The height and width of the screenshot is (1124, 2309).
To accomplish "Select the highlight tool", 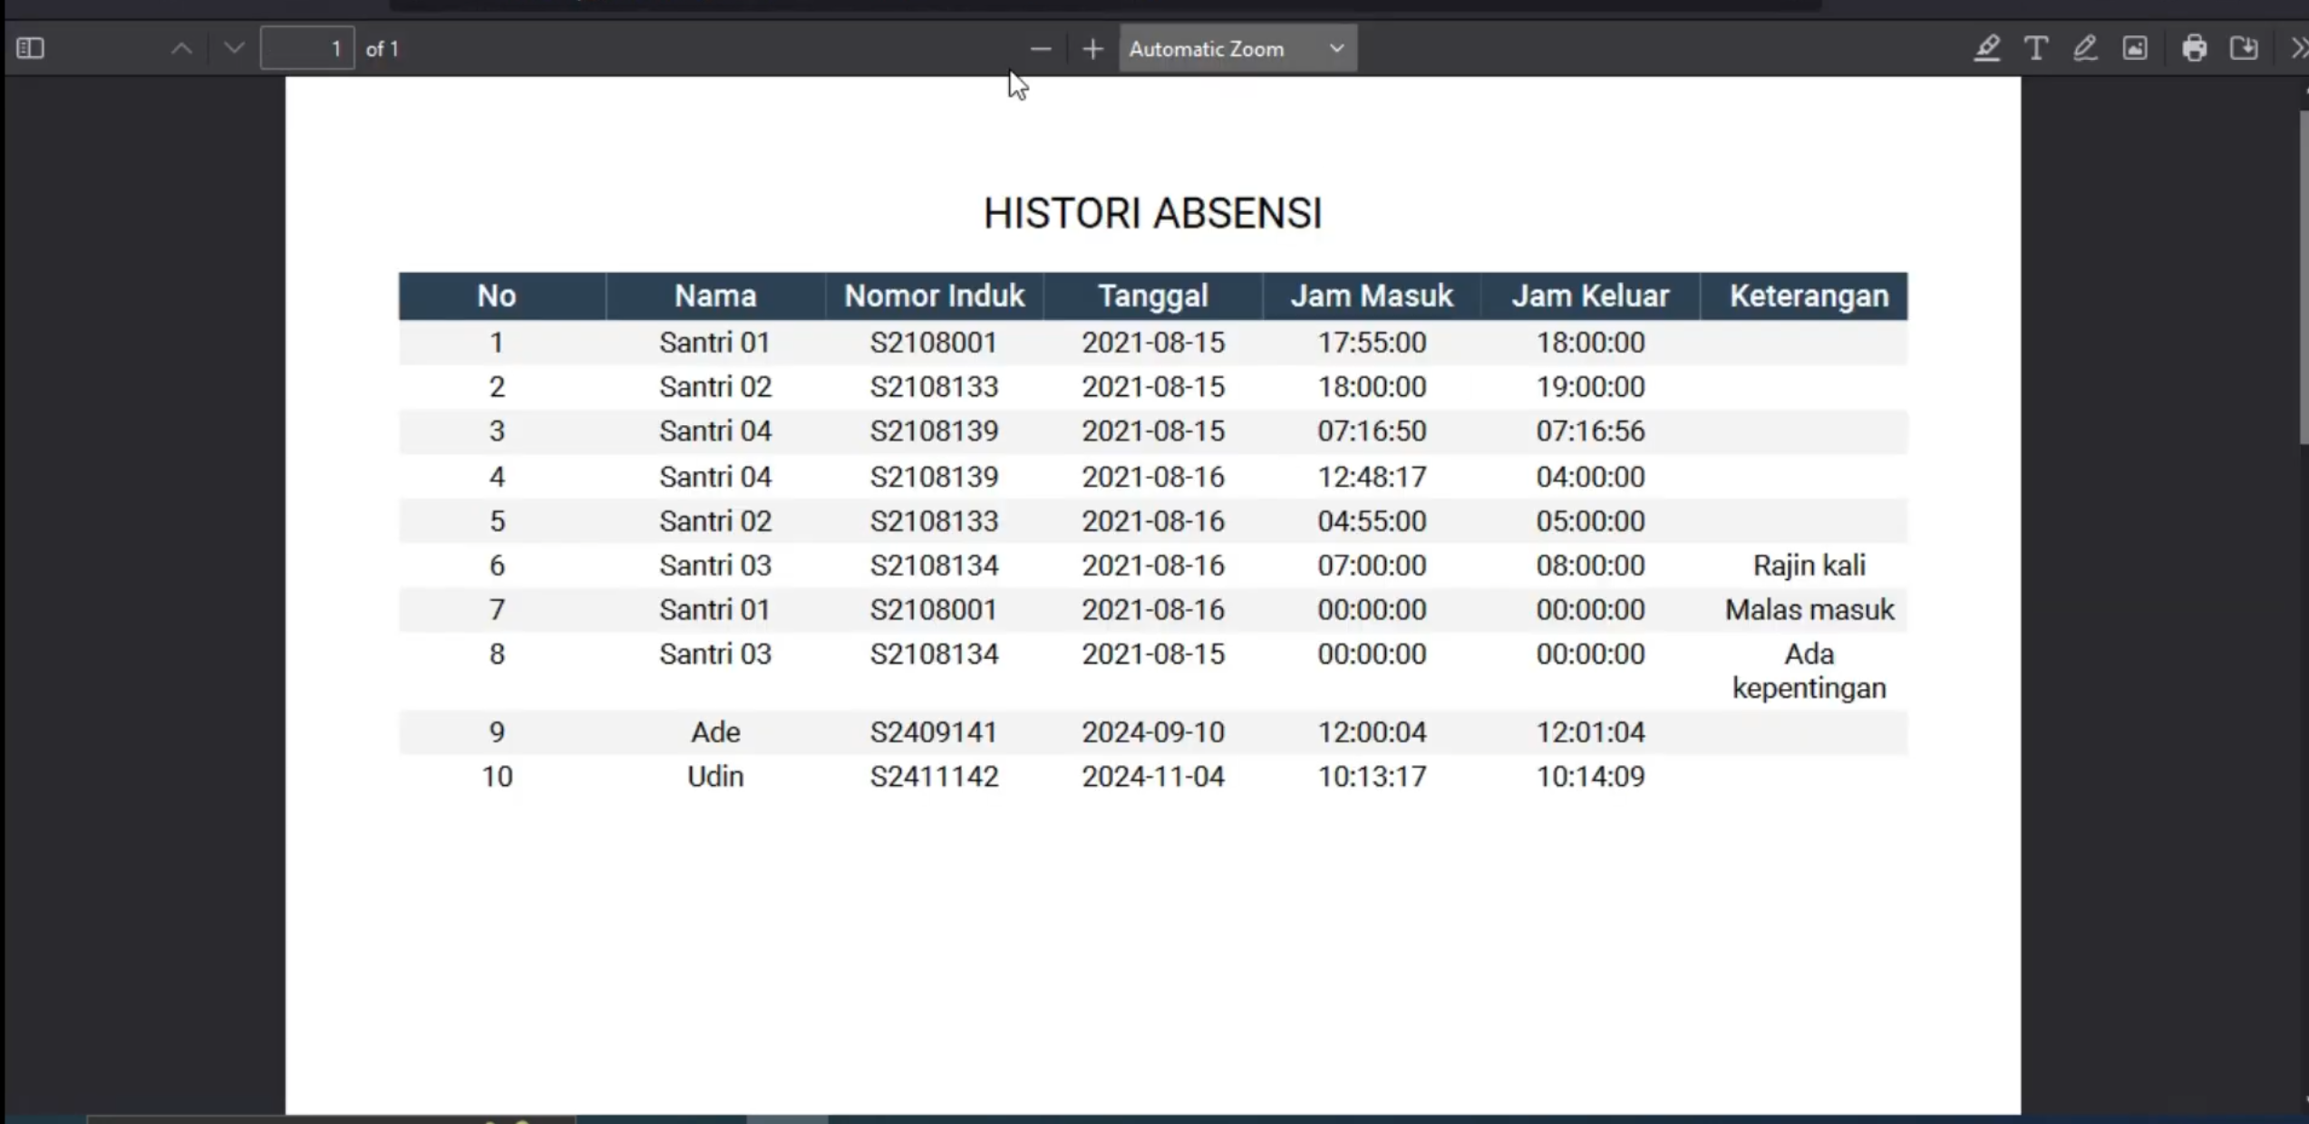I will [x=1986, y=48].
